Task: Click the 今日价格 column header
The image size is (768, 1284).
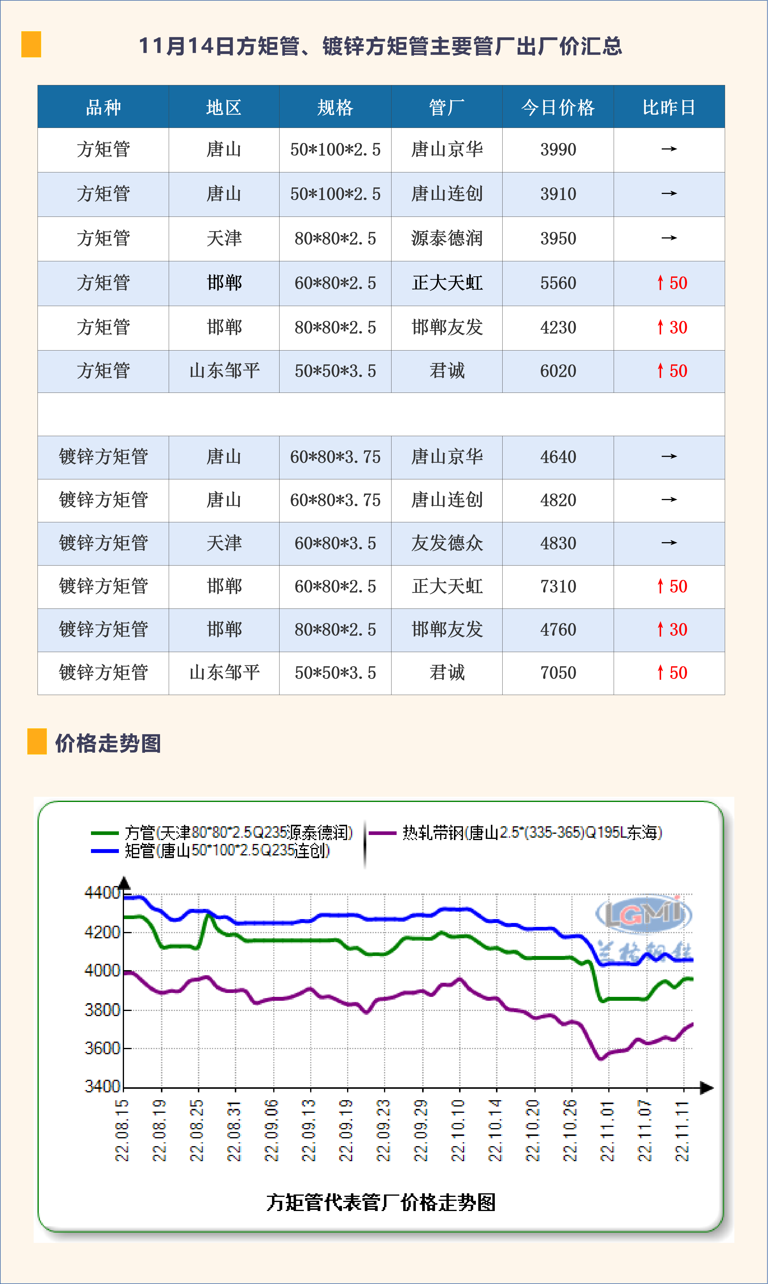Action: coord(557,107)
